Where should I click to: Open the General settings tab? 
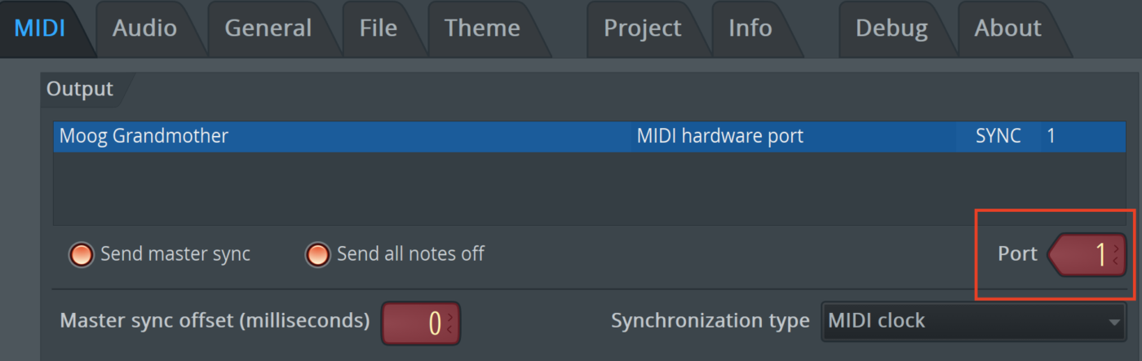[x=268, y=29]
